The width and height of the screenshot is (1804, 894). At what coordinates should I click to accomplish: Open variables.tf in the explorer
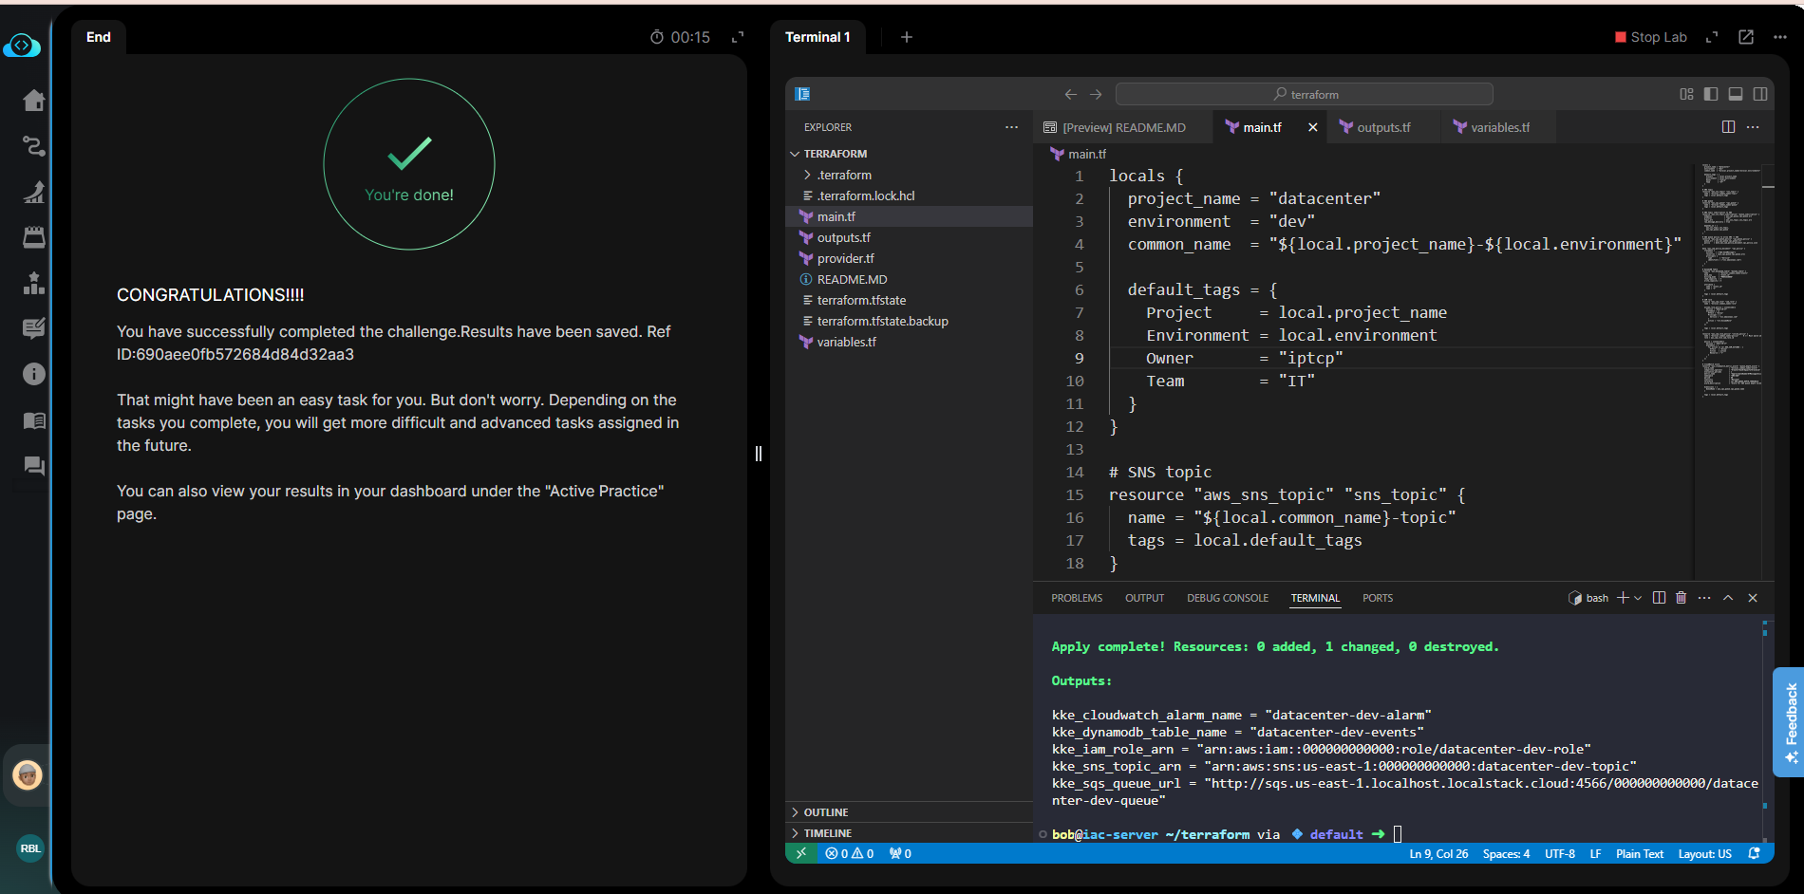tap(846, 342)
